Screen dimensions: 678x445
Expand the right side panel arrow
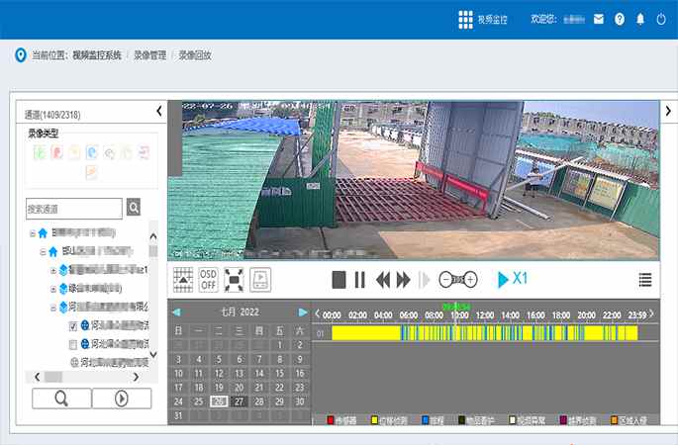pyautogui.click(x=668, y=111)
